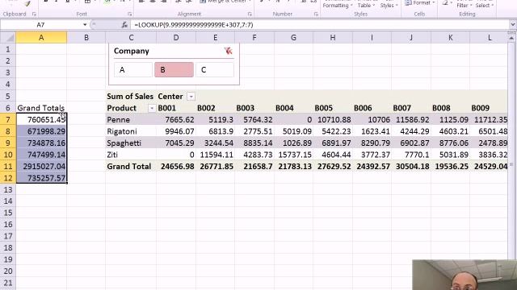Open the Font group dialog launcher
Image resolution: width=517 pixels, height=290 pixels.
(130, 14)
